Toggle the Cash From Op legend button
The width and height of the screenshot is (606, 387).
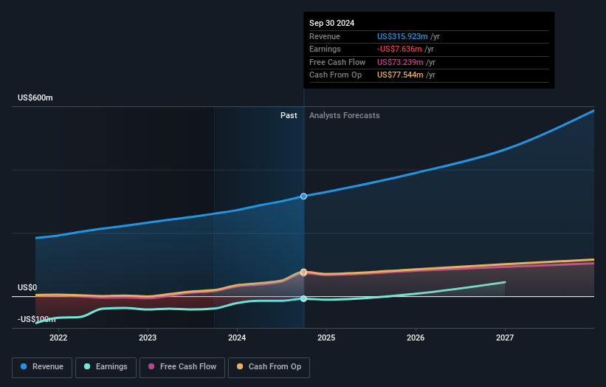(269, 367)
